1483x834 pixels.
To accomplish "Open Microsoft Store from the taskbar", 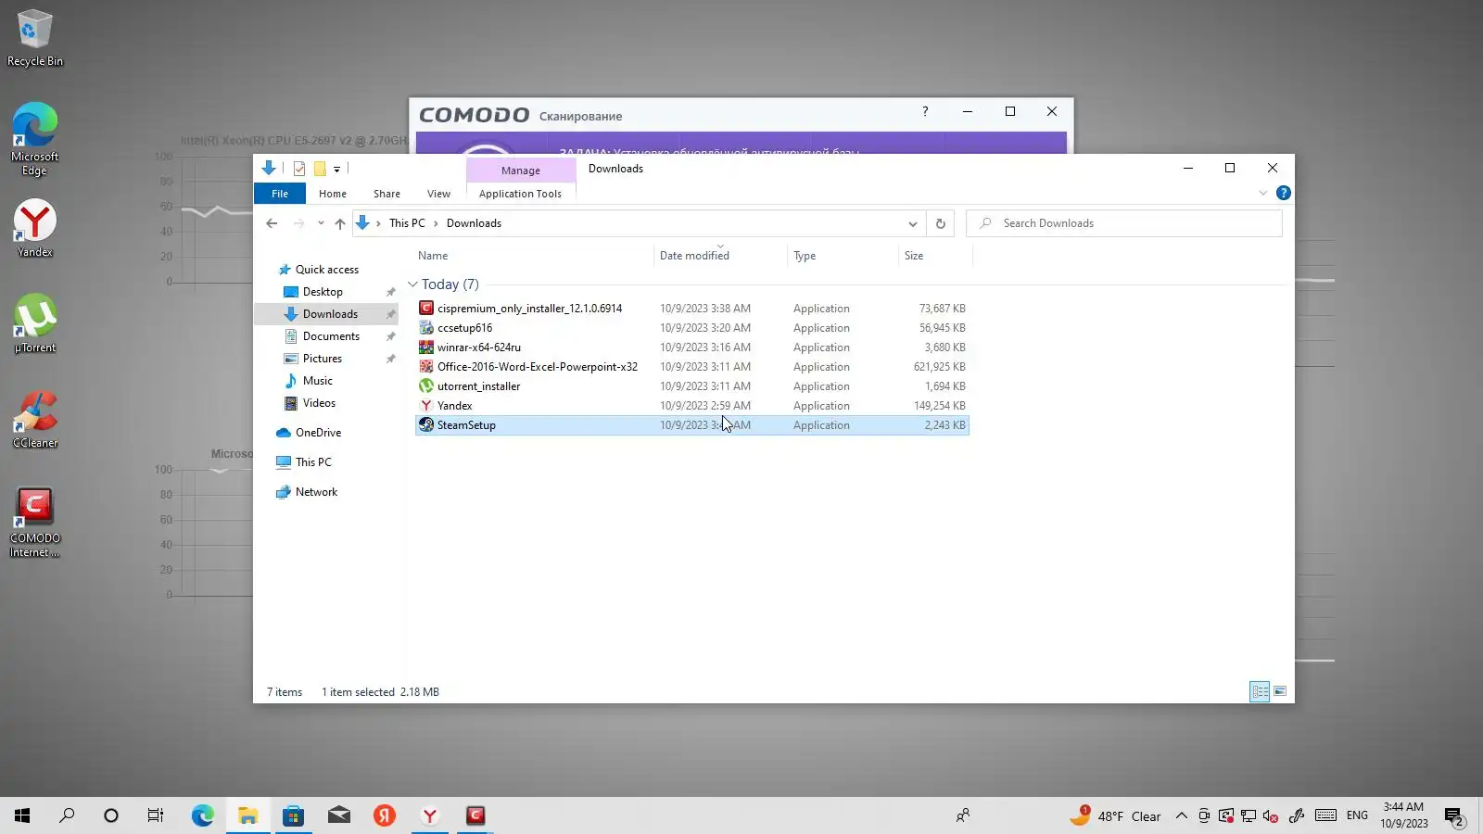I will [x=294, y=815].
